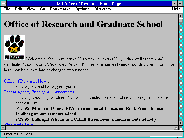Click the horizontal scrollbar right arrow
The image size is (184, 138).
point(176,128)
